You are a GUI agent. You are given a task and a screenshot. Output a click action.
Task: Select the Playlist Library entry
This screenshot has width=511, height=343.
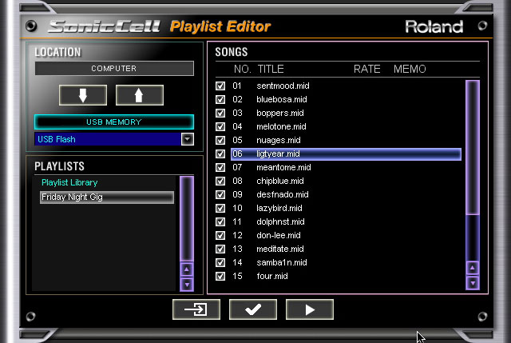[69, 182]
